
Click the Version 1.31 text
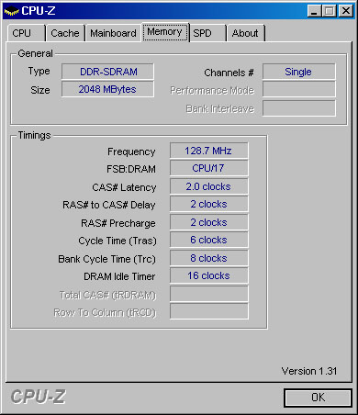coord(309,371)
